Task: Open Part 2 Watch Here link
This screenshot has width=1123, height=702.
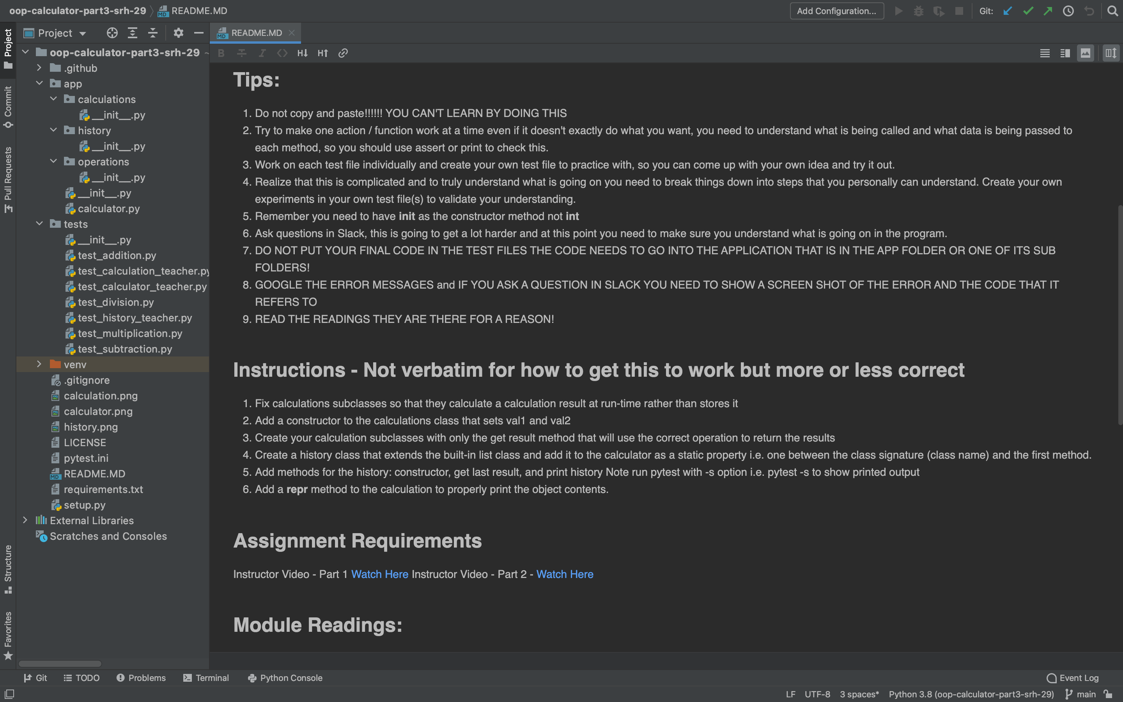Action: pyautogui.click(x=564, y=574)
